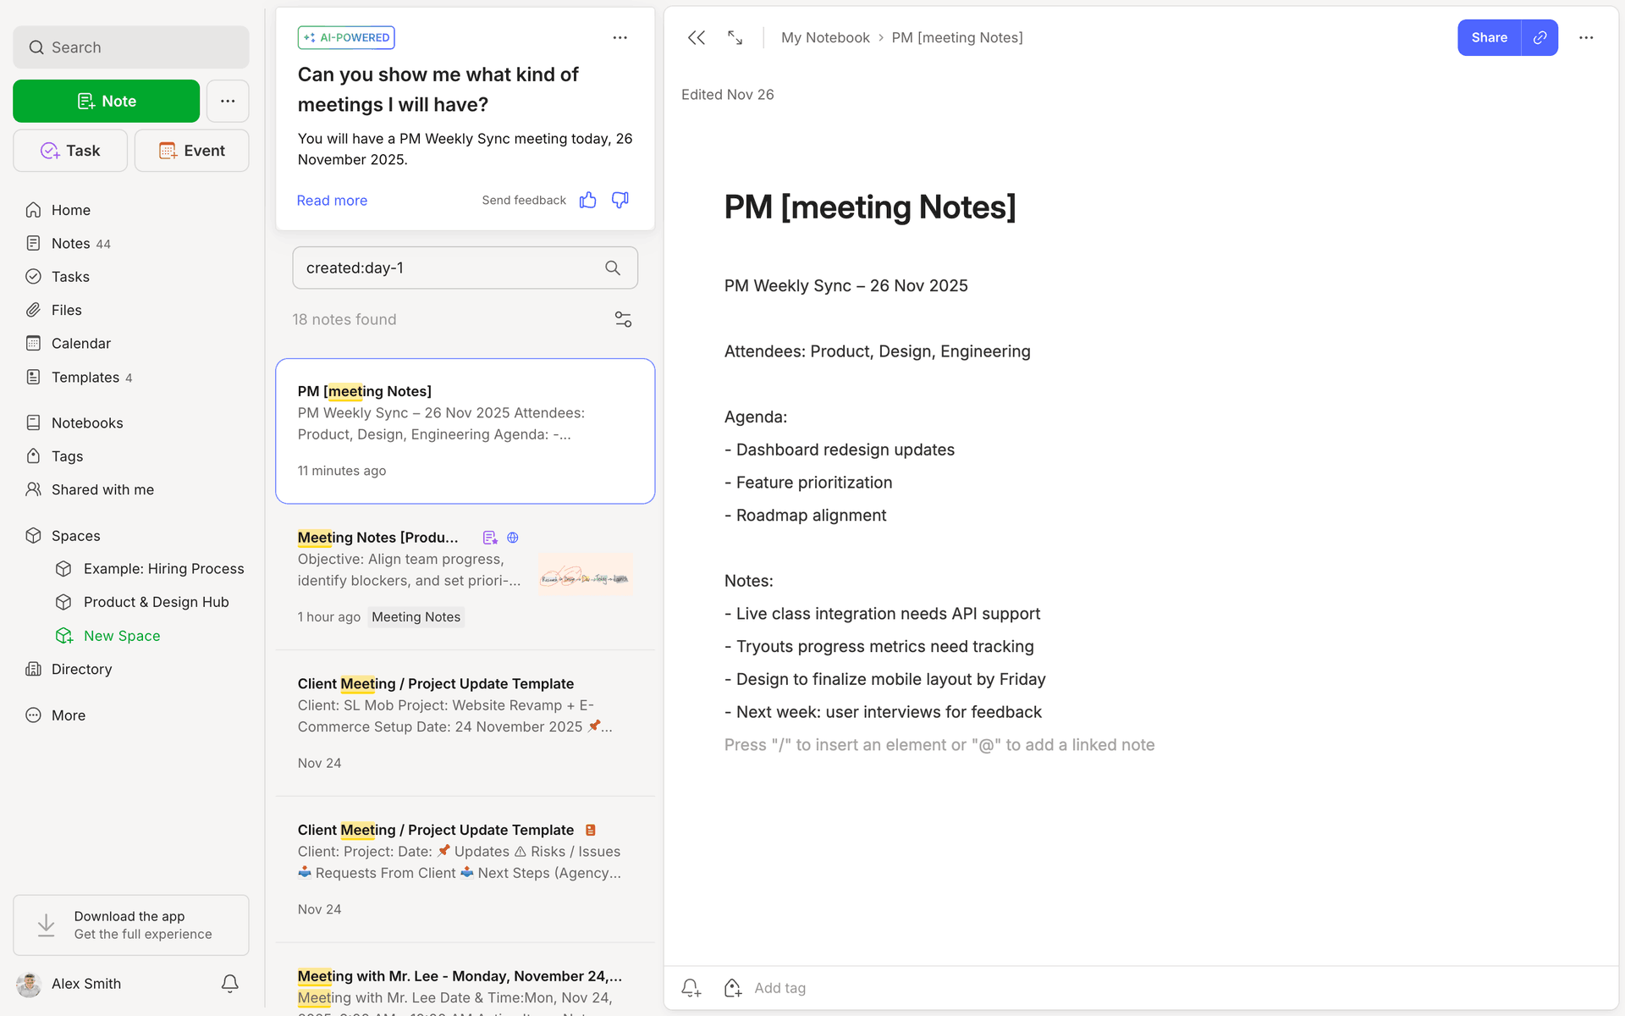
Task: Create a new Event
Action: coord(191,151)
